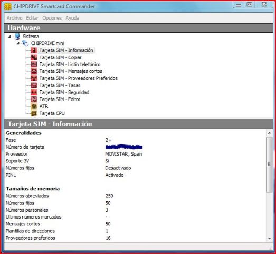Click the Listín telefónico phonebook icon
276x254 pixels.
[x=34, y=64]
